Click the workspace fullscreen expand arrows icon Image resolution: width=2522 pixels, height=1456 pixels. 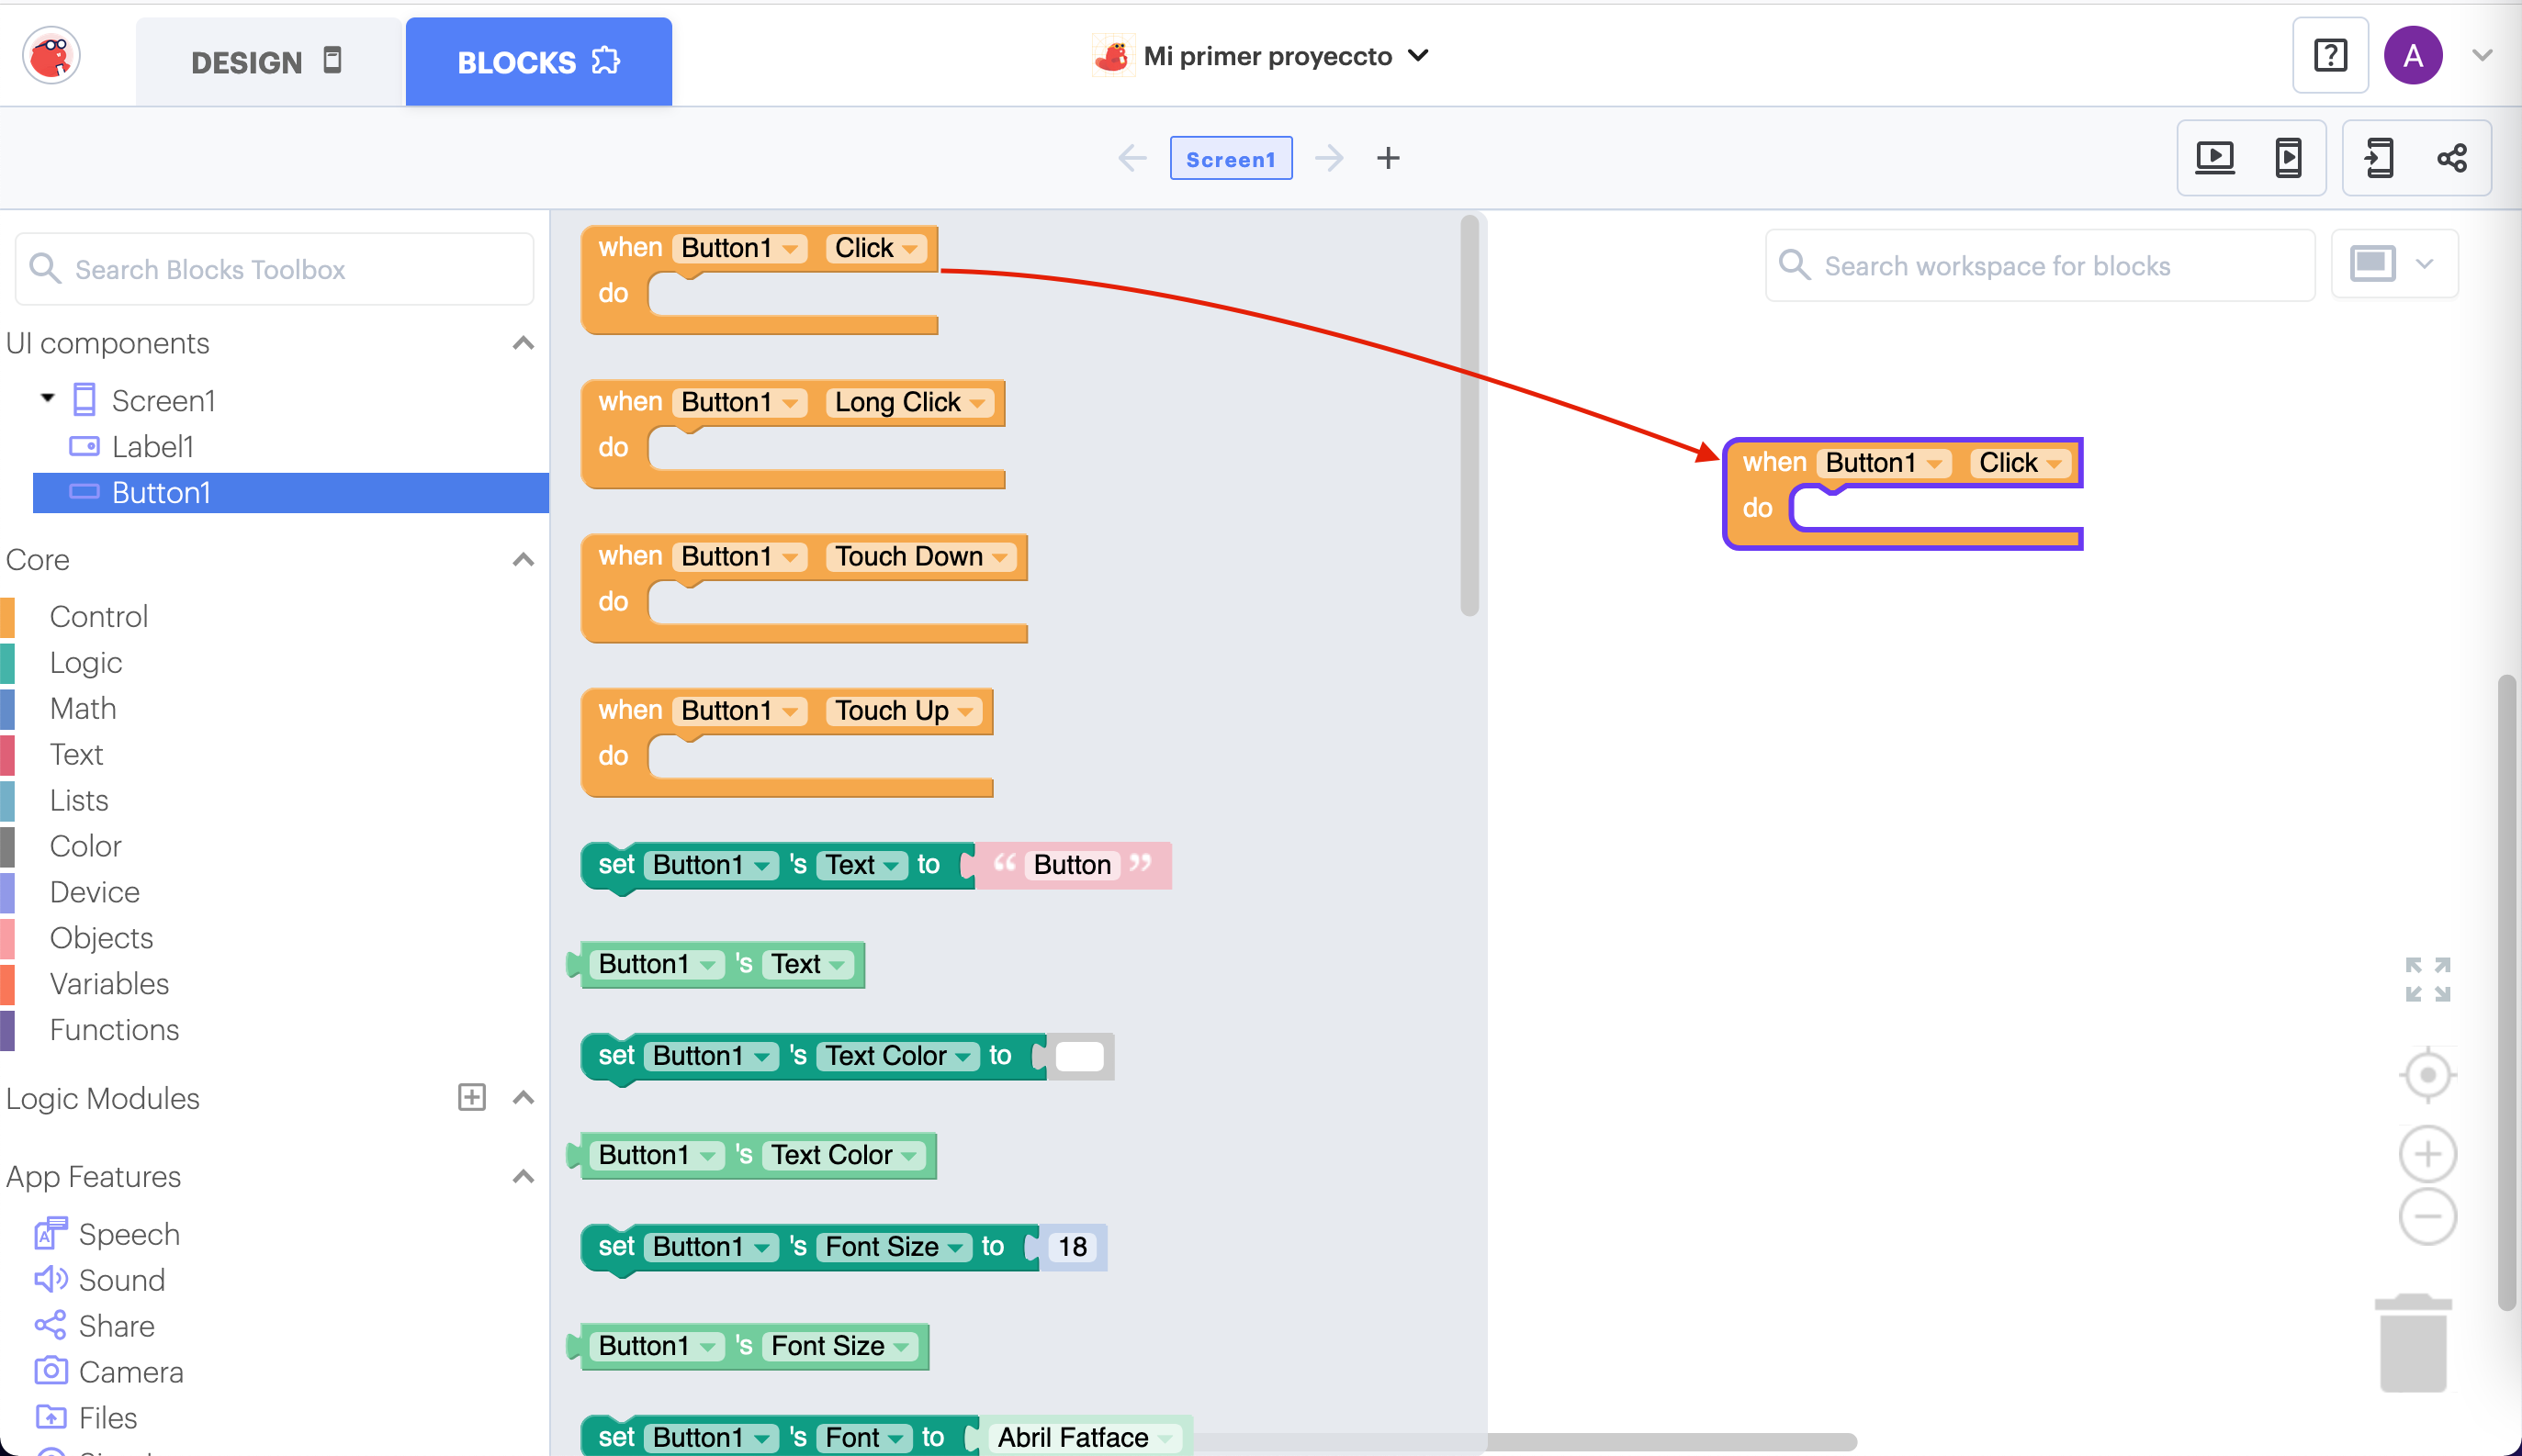click(2427, 979)
